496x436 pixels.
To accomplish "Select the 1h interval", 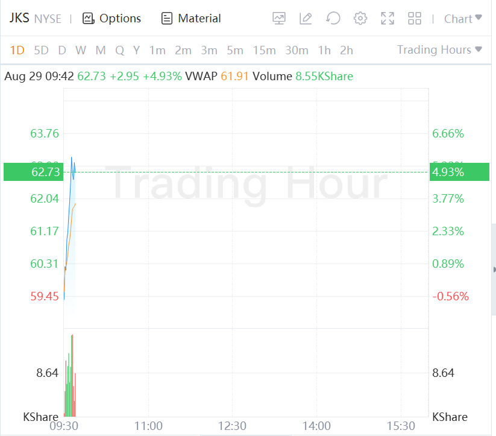I will click(x=324, y=50).
